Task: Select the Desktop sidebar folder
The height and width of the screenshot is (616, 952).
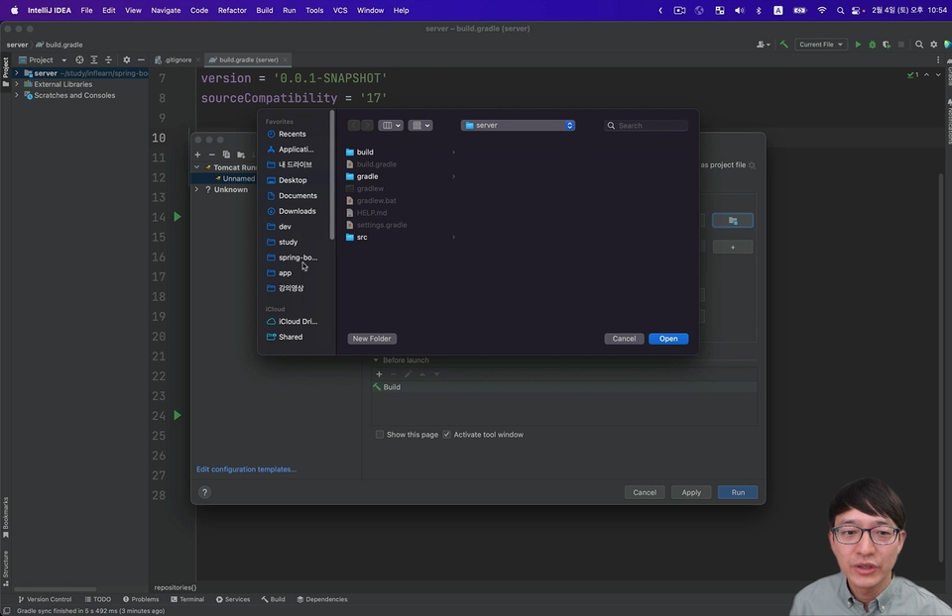Action: click(x=292, y=180)
